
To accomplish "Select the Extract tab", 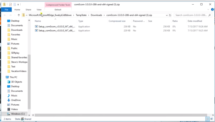I will pyautogui.click(x=58, y=10).
